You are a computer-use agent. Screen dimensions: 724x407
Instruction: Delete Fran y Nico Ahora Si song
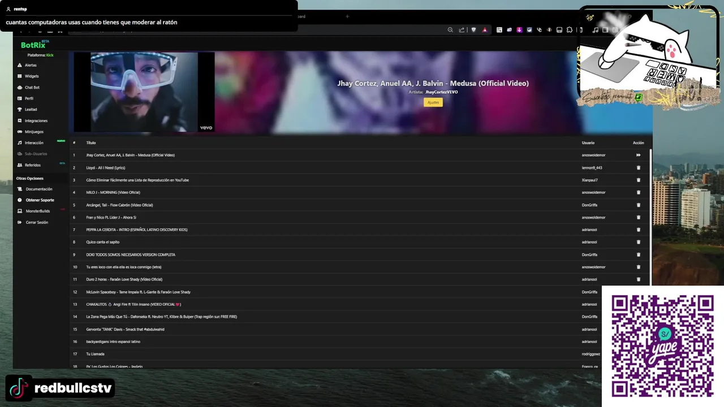(x=639, y=217)
